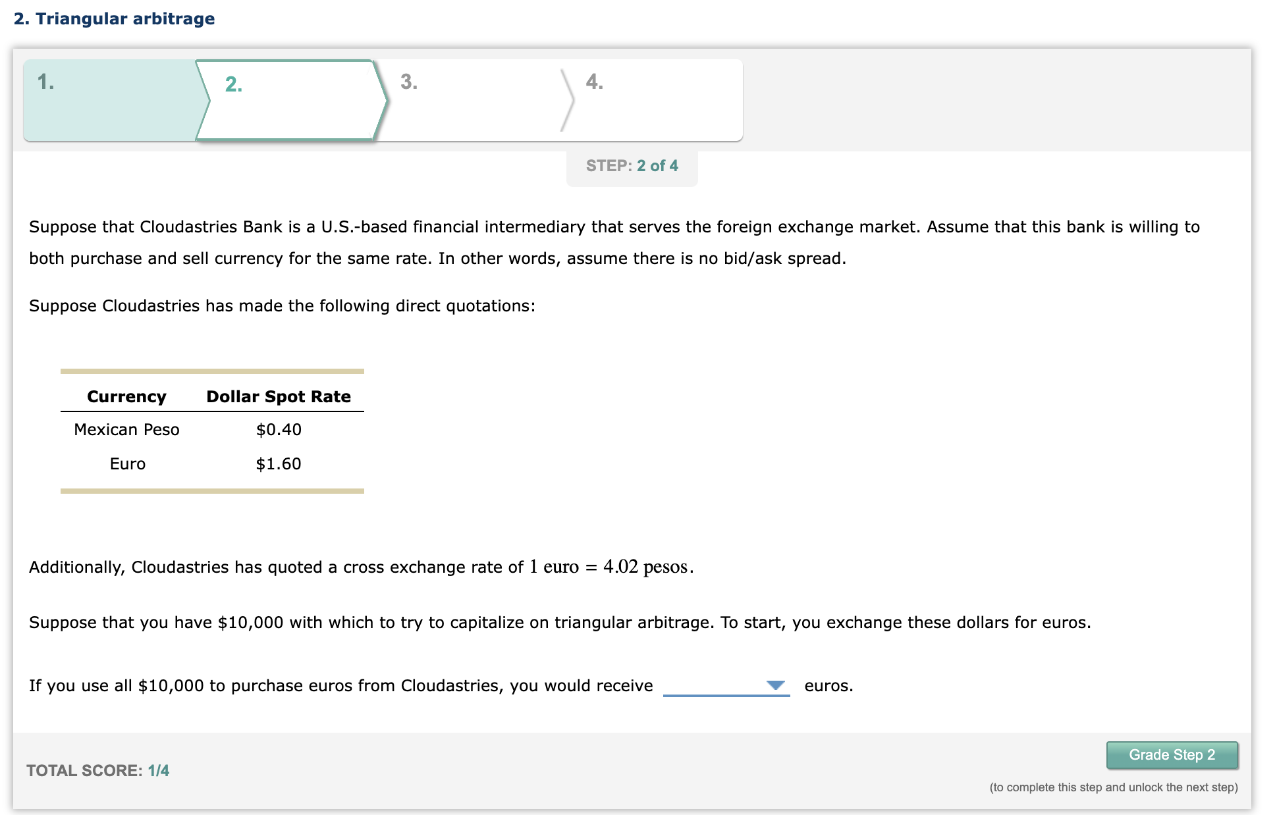The height and width of the screenshot is (815, 1275).
Task: Select step 4 chevron in progress bar
Action: (652, 99)
